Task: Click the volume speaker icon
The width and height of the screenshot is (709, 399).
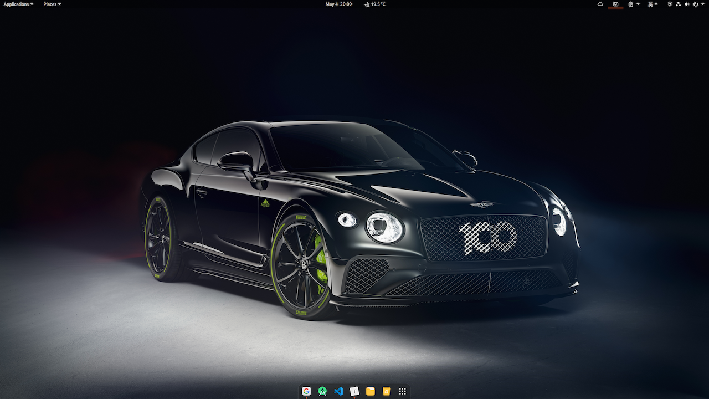Action: coord(687,4)
